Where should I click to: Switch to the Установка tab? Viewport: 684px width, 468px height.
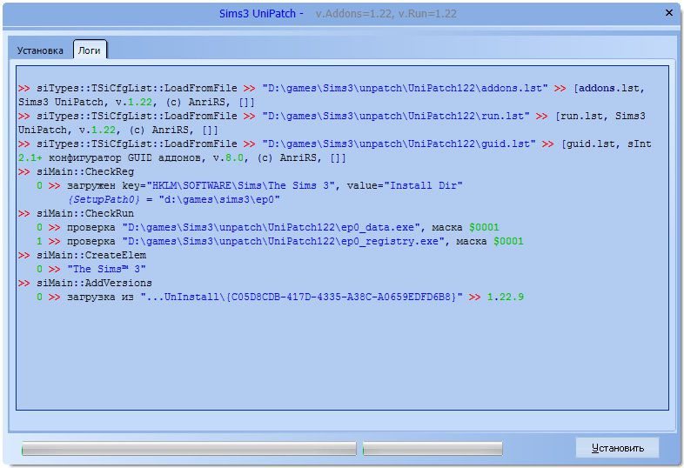point(40,50)
